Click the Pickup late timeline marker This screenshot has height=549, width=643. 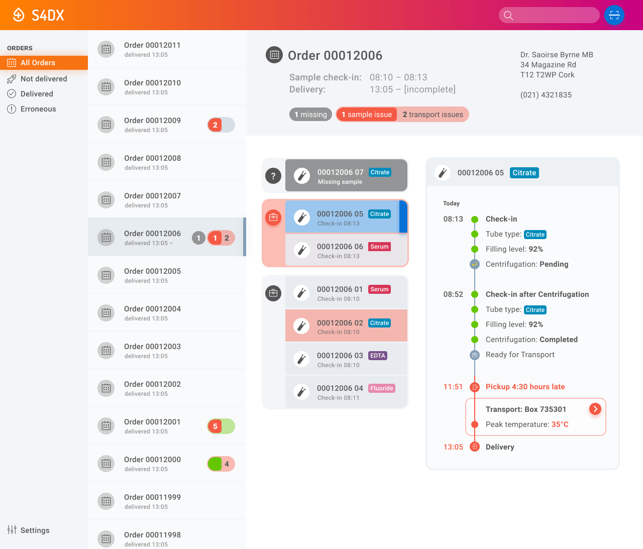pyautogui.click(x=475, y=387)
